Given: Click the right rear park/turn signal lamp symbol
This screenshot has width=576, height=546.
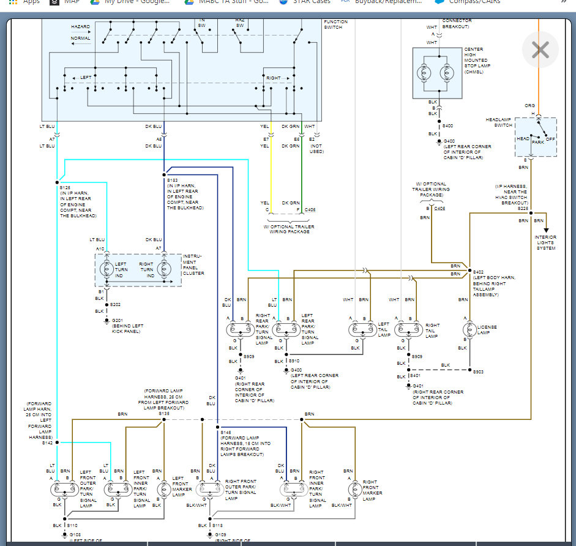Looking at the screenshot, I should pyautogui.click(x=239, y=330).
